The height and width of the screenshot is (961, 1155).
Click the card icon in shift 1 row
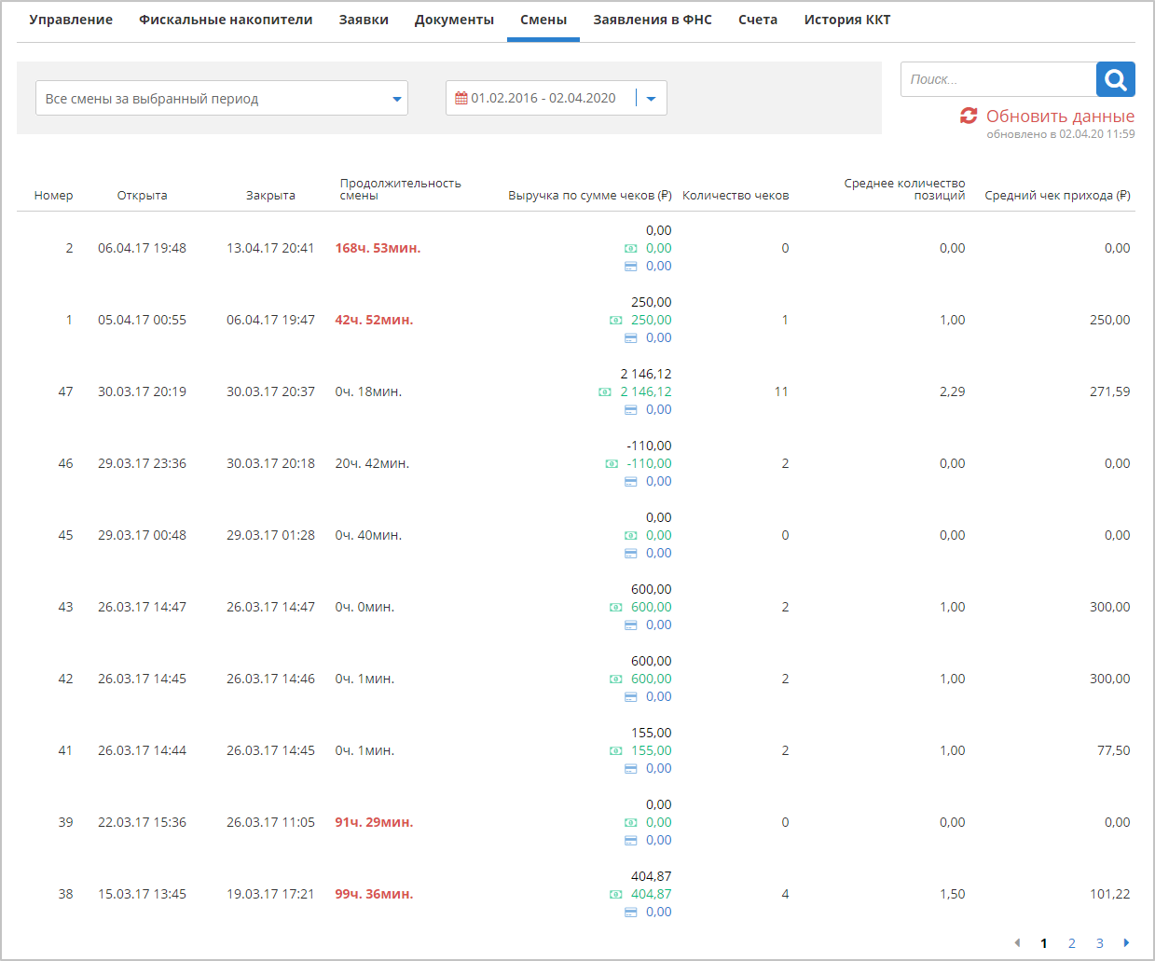(631, 338)
